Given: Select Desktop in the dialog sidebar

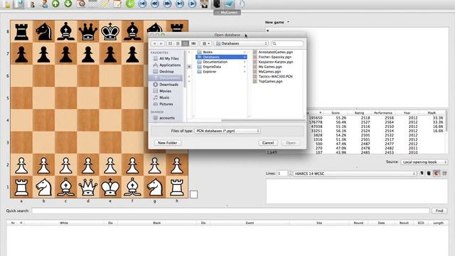Looking at the screenshot, I should 166,71.
